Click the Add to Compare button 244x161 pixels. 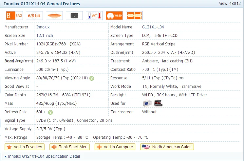pyautogui.click(x=115, y=147)
